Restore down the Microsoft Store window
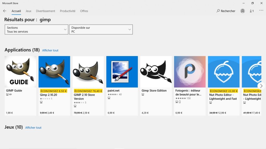The image size is (266, 149). 252,3
